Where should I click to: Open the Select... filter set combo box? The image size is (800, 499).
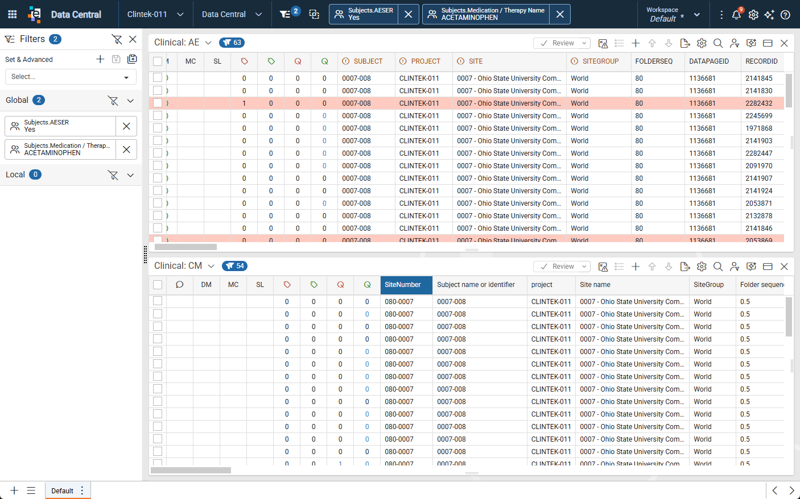[x=71, y=77]
